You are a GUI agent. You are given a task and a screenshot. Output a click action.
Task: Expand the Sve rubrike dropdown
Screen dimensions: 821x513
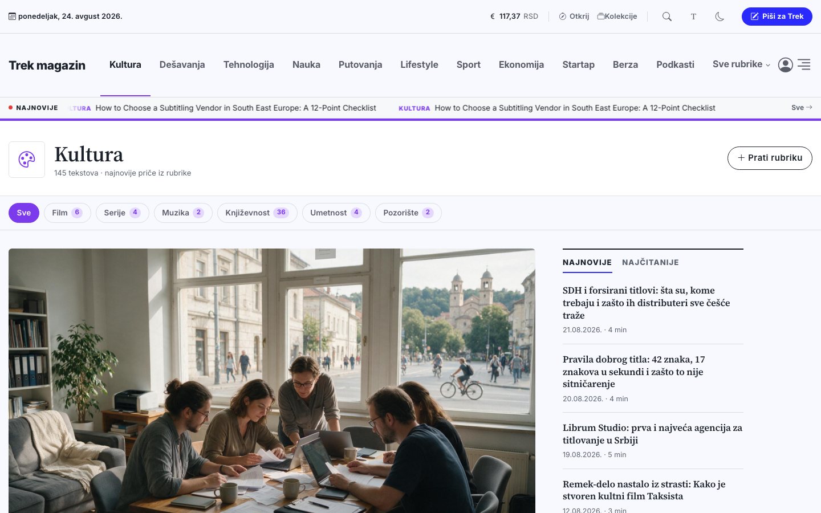click(x=741, y=64)
